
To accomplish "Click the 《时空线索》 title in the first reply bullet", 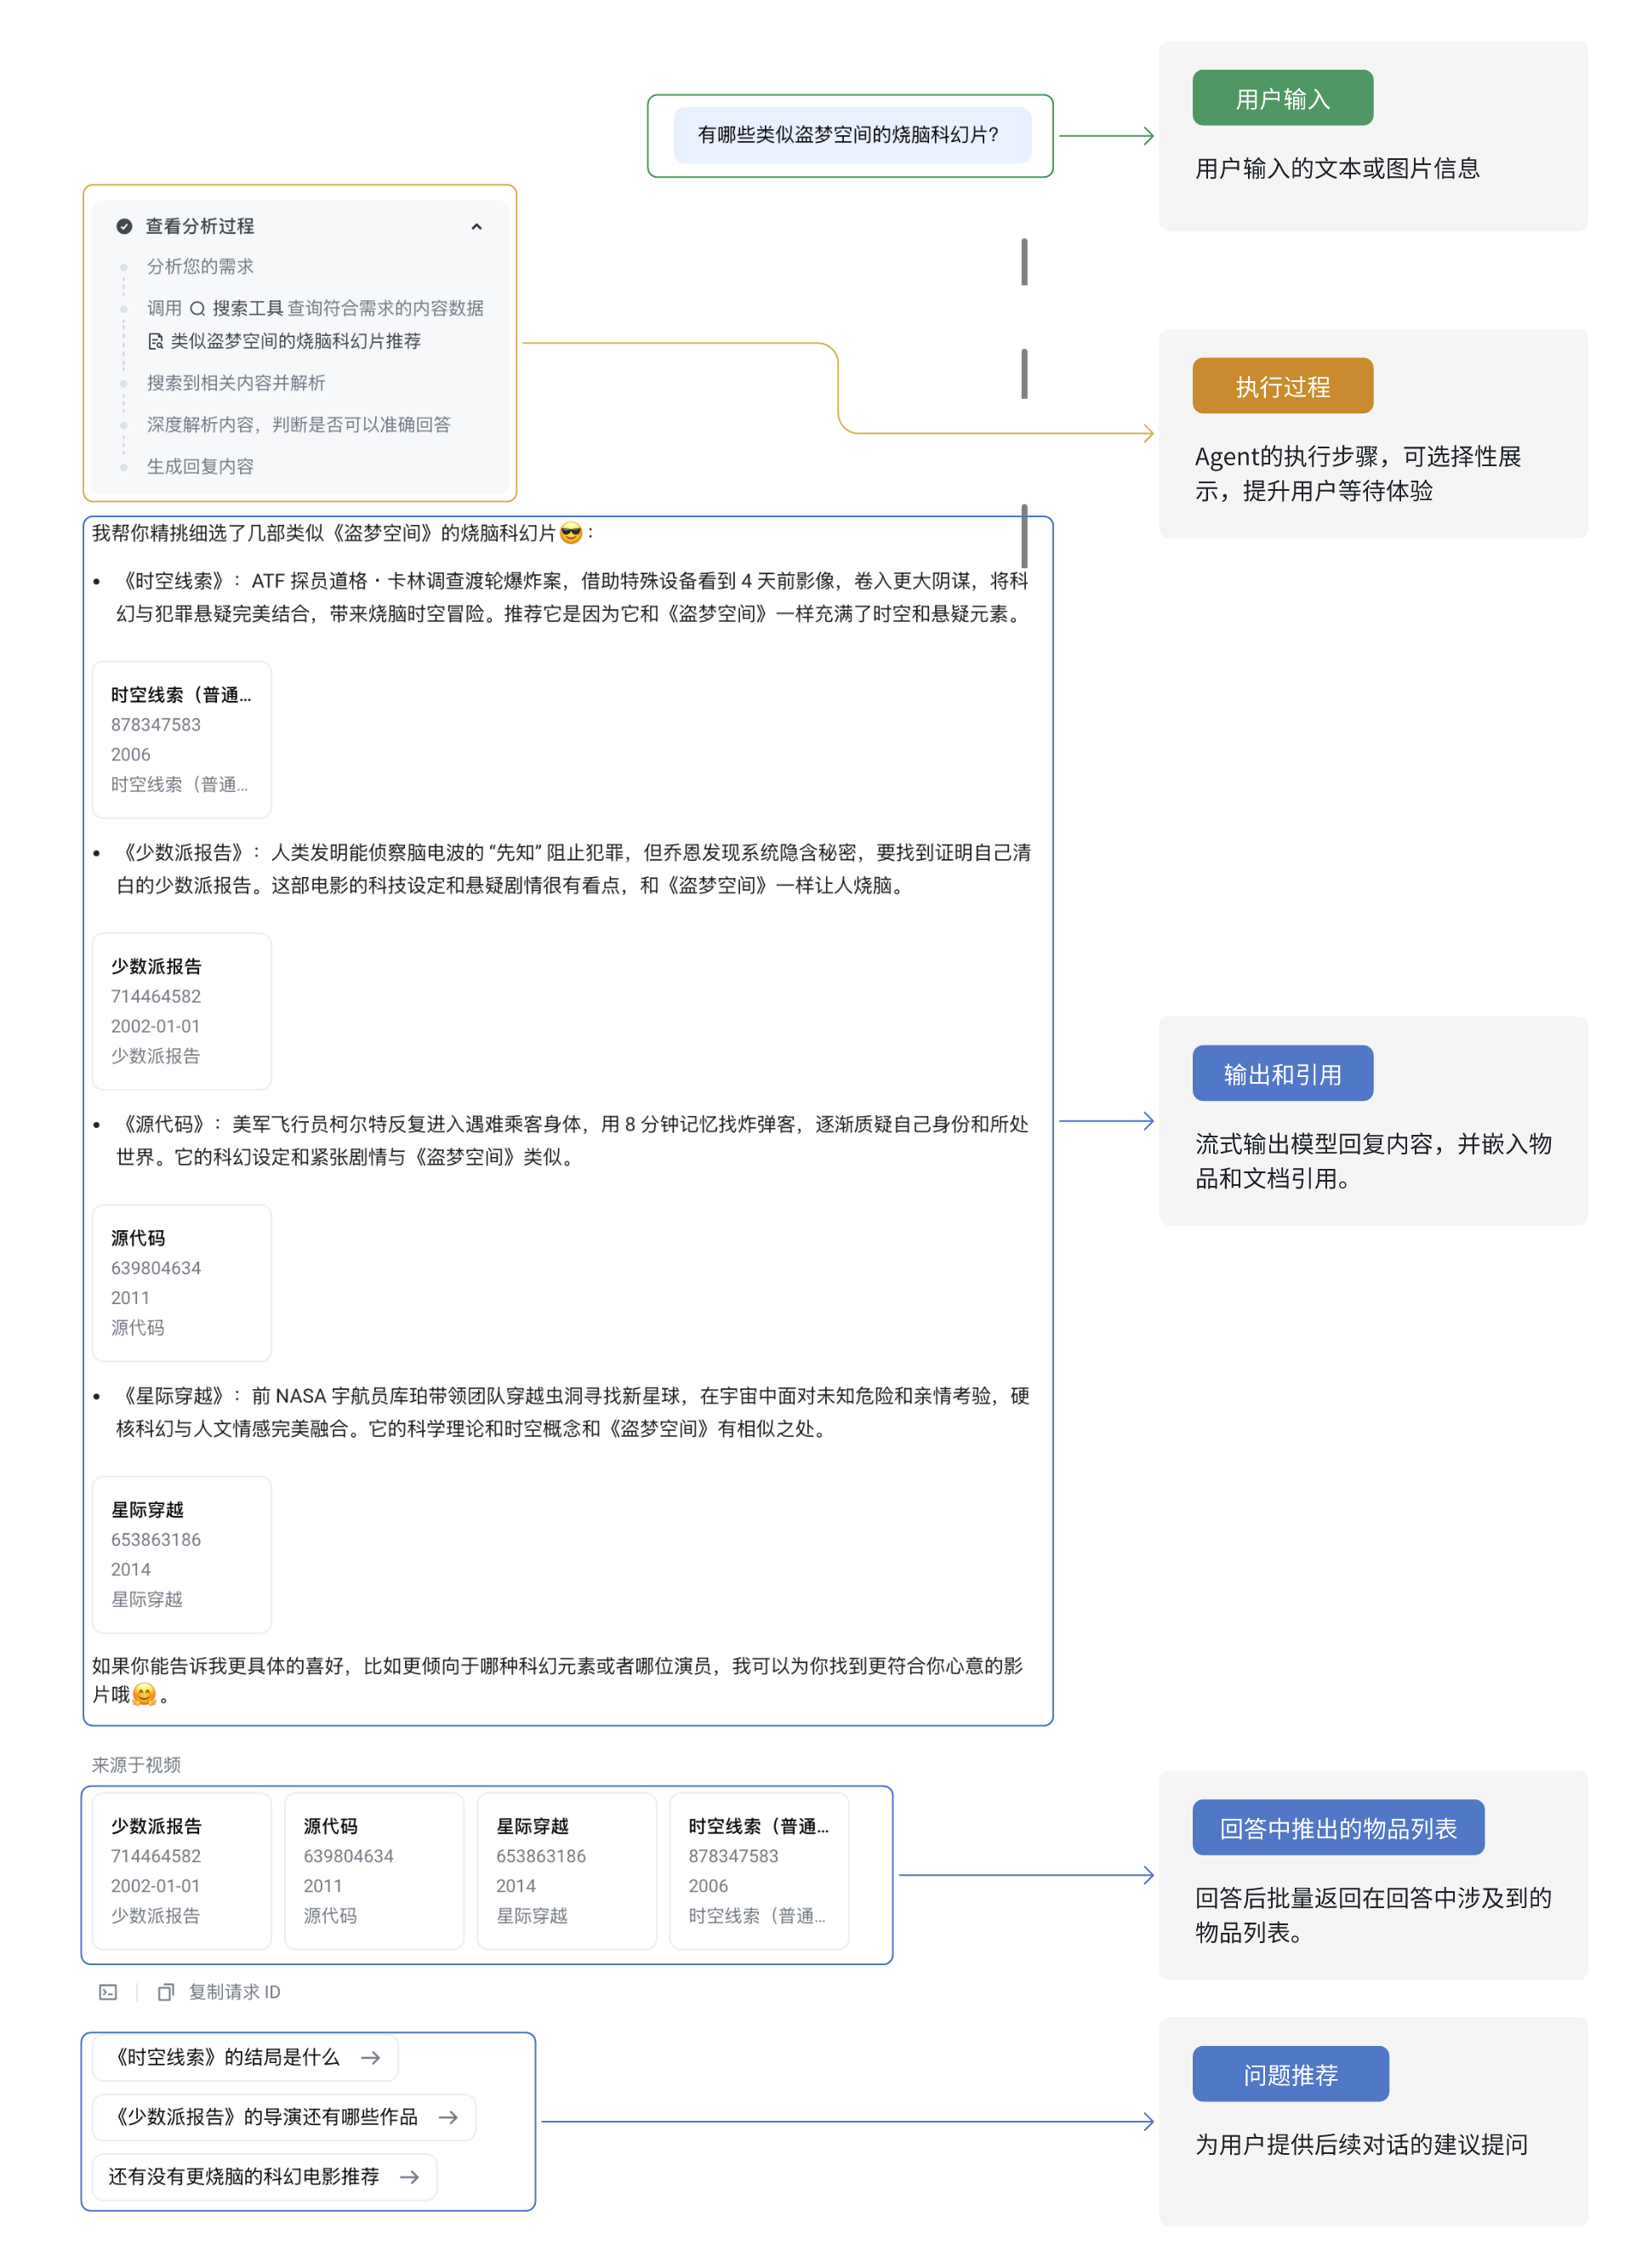I will click(173, 582).
